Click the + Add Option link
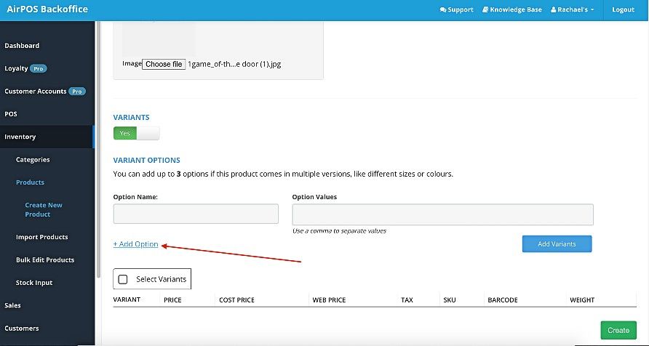The width and height of the screenshot is (649, 346). [x=136, y=244]
